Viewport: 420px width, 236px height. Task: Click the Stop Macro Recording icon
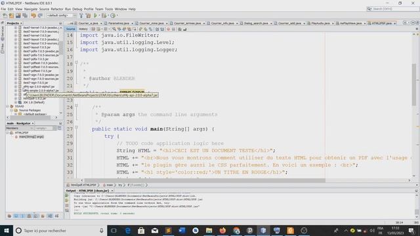pos(173,29)
